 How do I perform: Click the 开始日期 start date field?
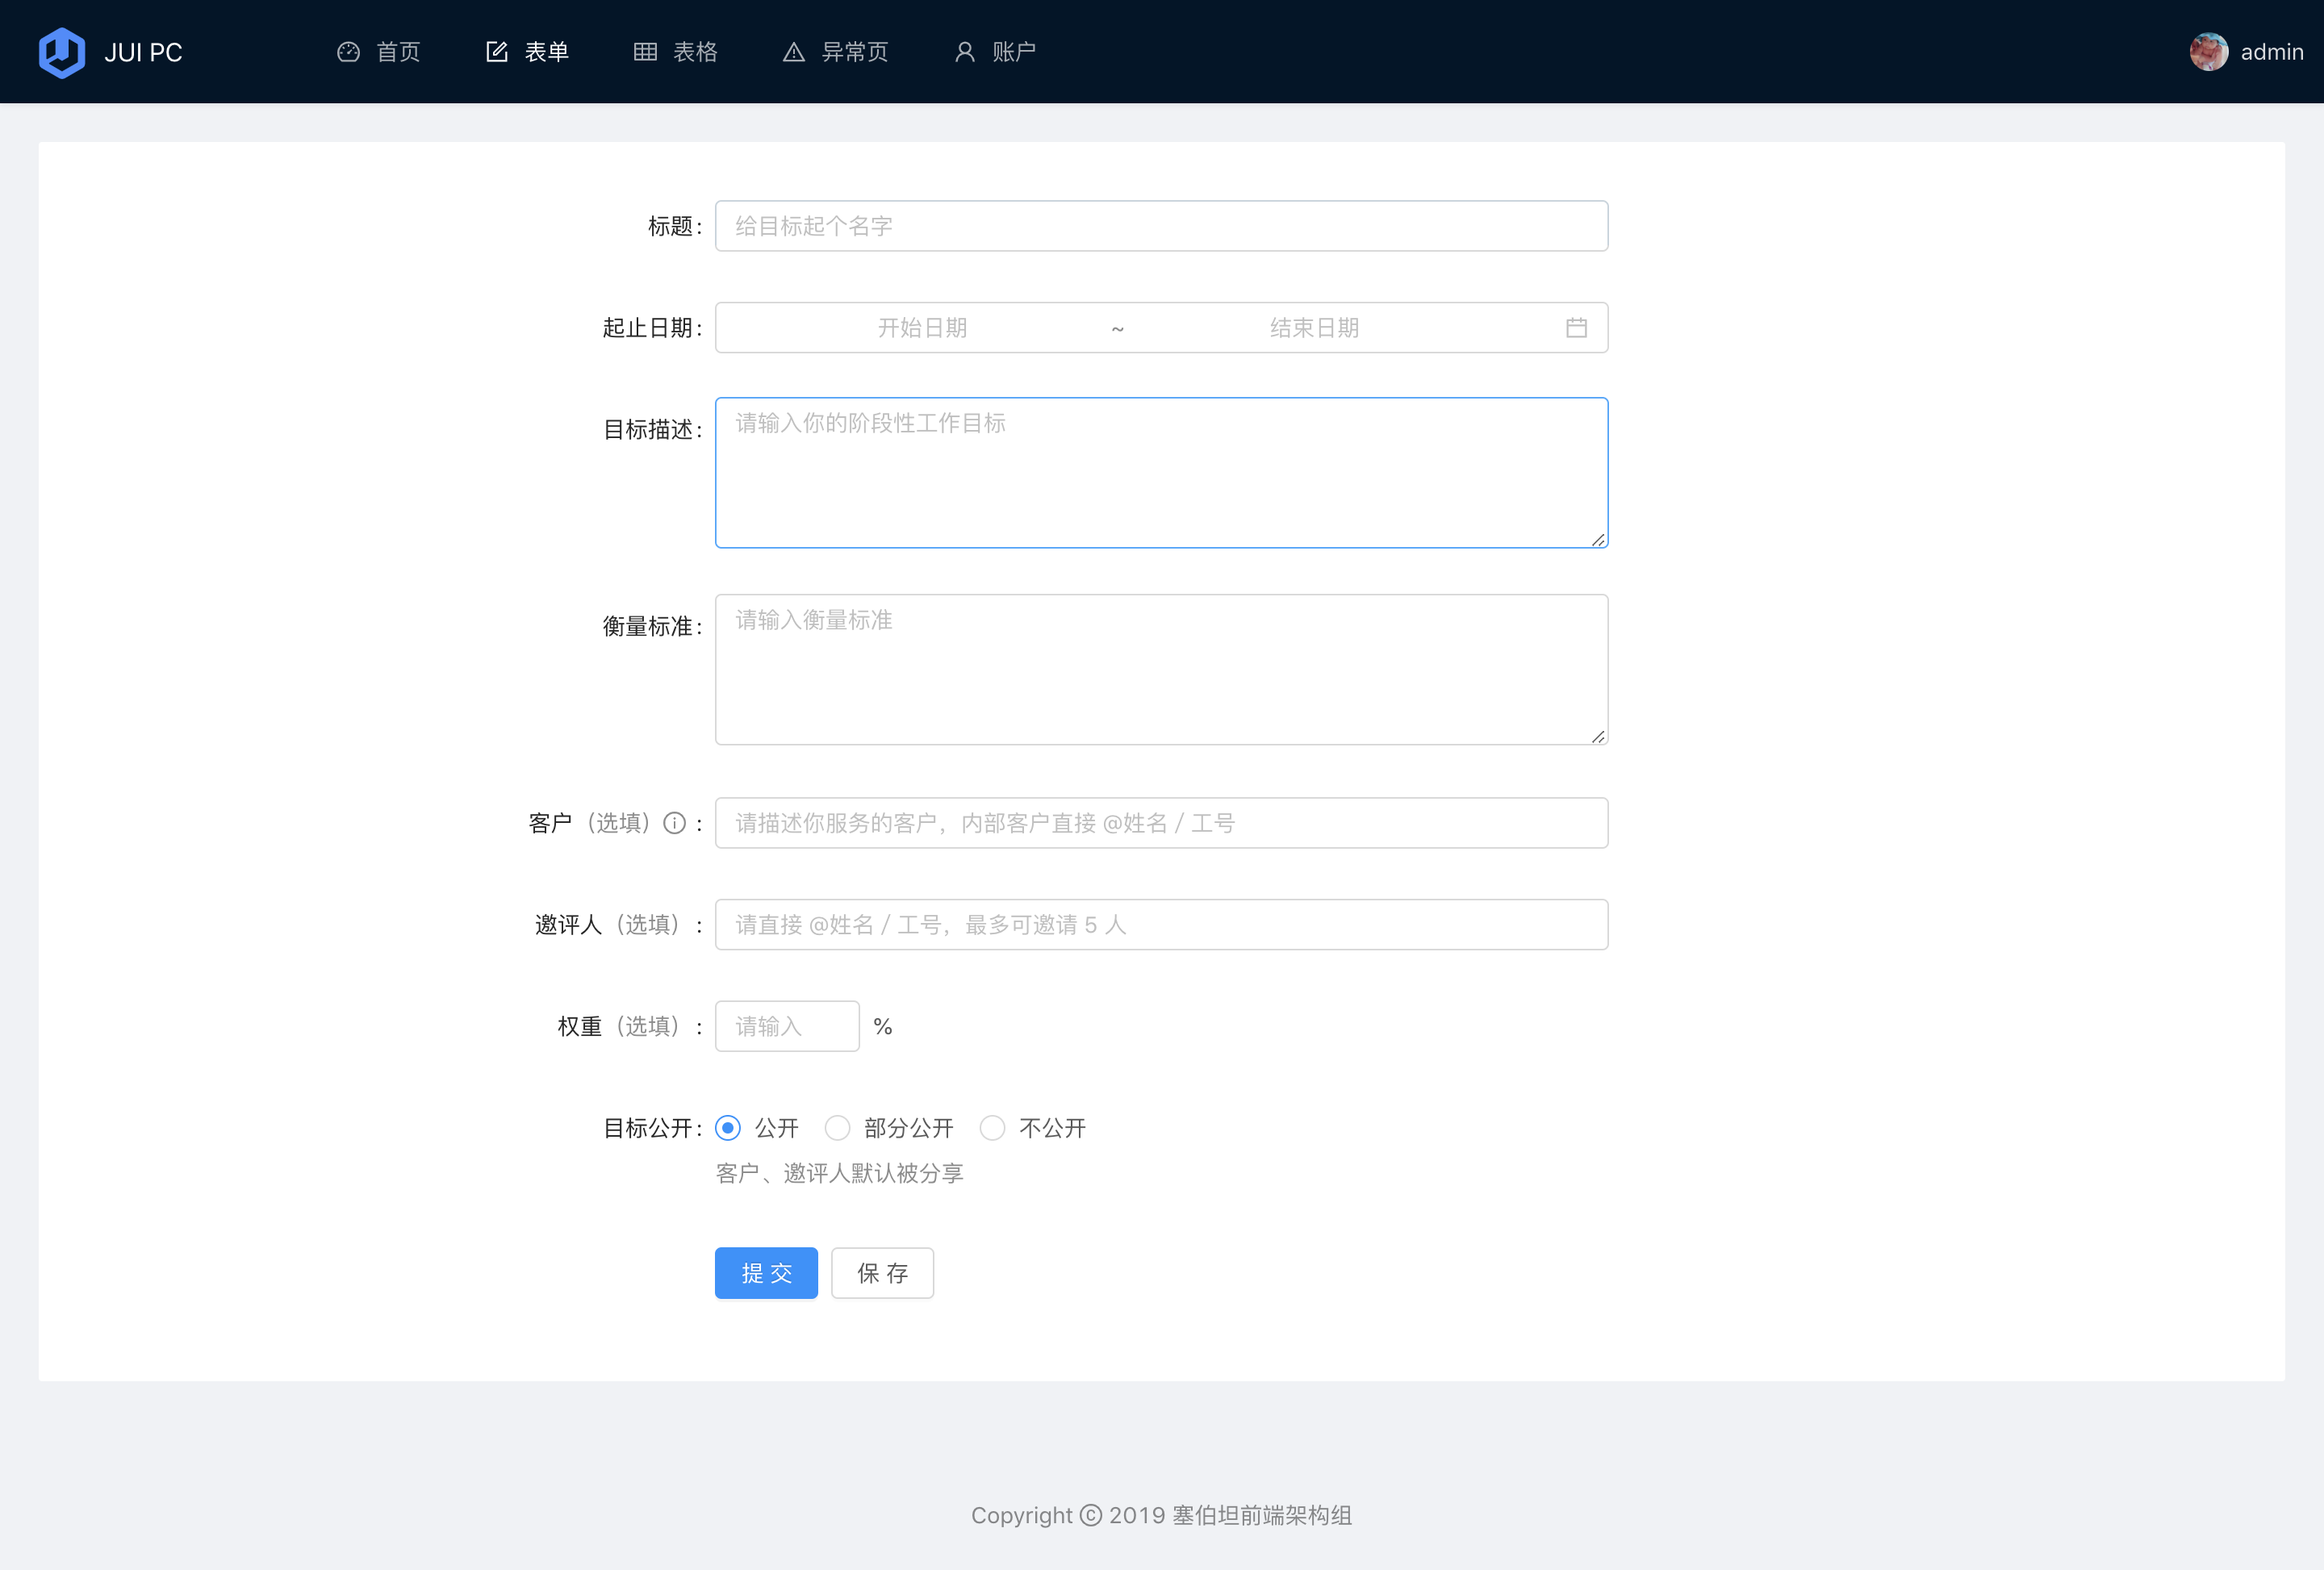[924, 328]
